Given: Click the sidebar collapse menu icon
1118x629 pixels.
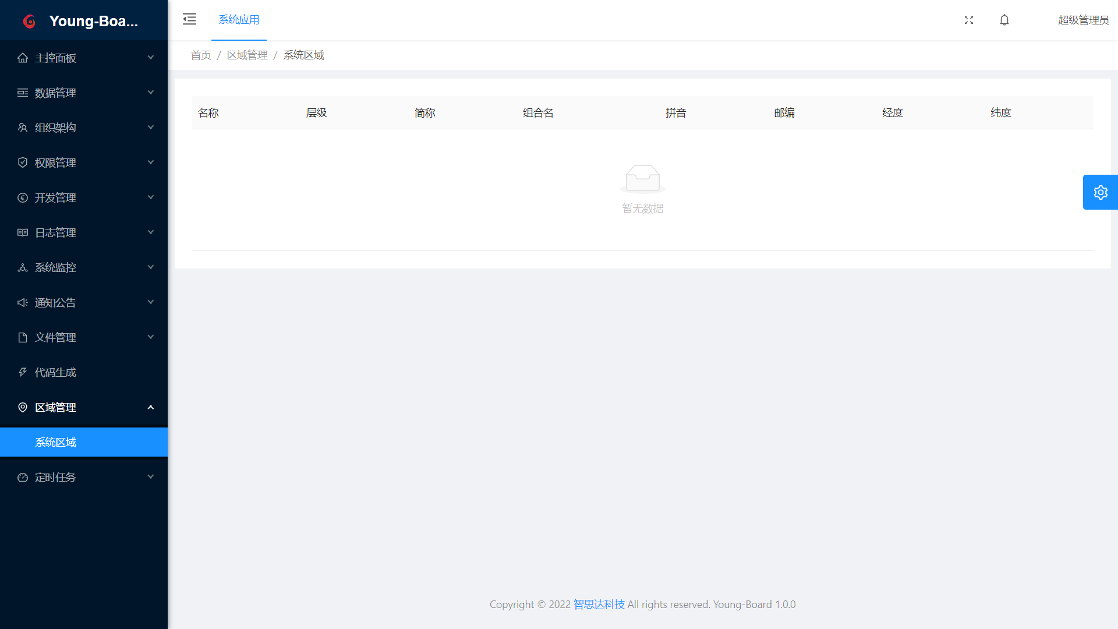Looking at the screenshot, I should (189, 19).
